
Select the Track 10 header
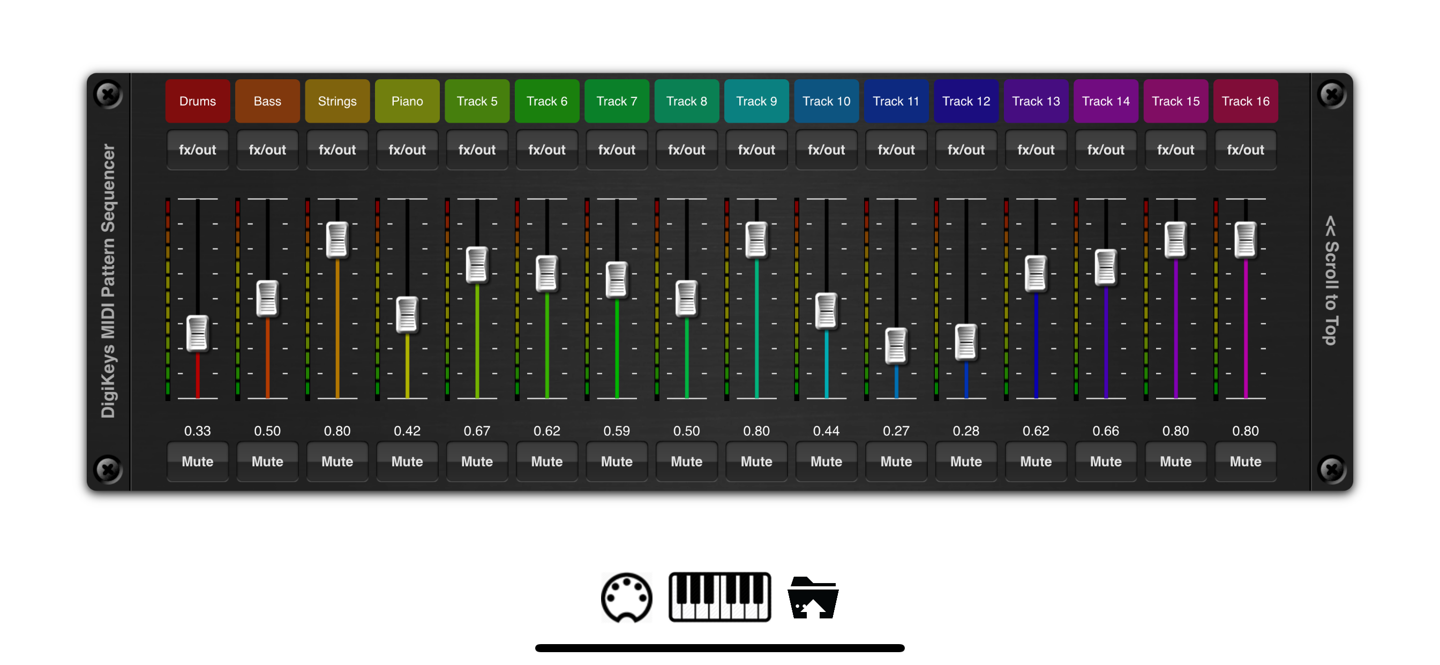(x=826, y=101)
